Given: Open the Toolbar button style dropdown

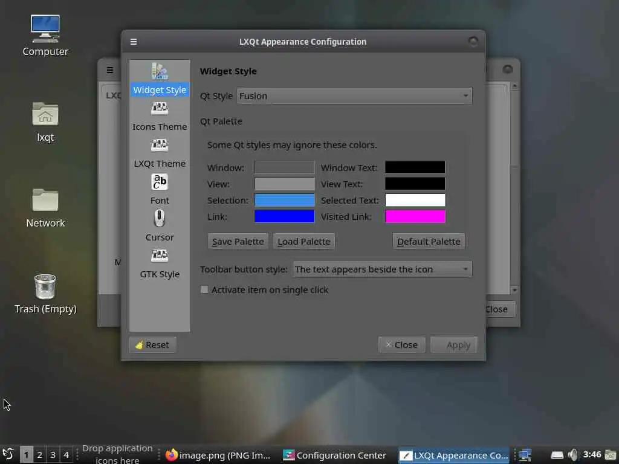Looking at the screenshot, I should point(382,269).
